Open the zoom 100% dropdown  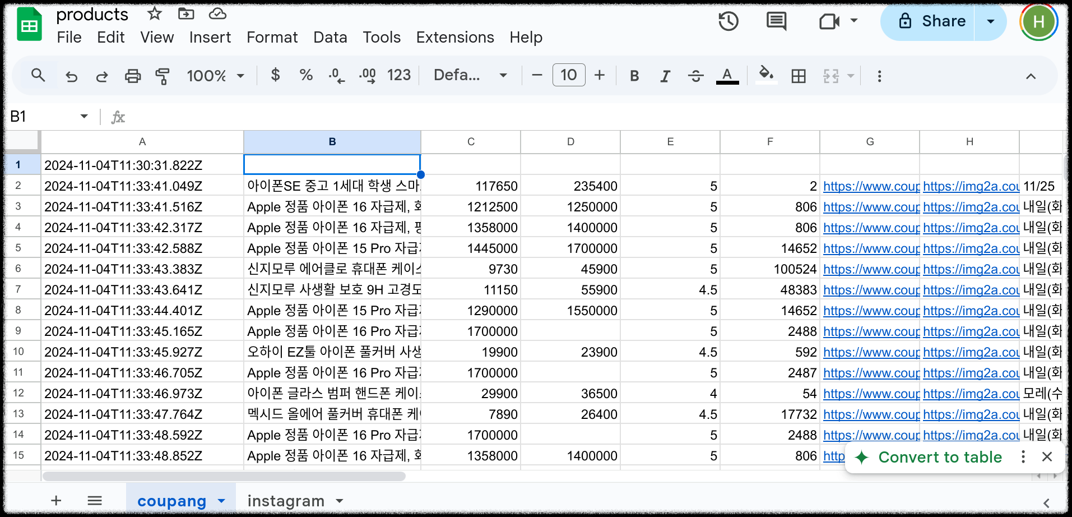tap(216, 76)
